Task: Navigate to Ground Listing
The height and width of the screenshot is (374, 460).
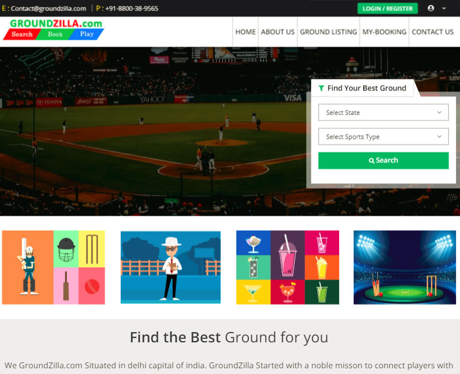Action: [328, 32]
